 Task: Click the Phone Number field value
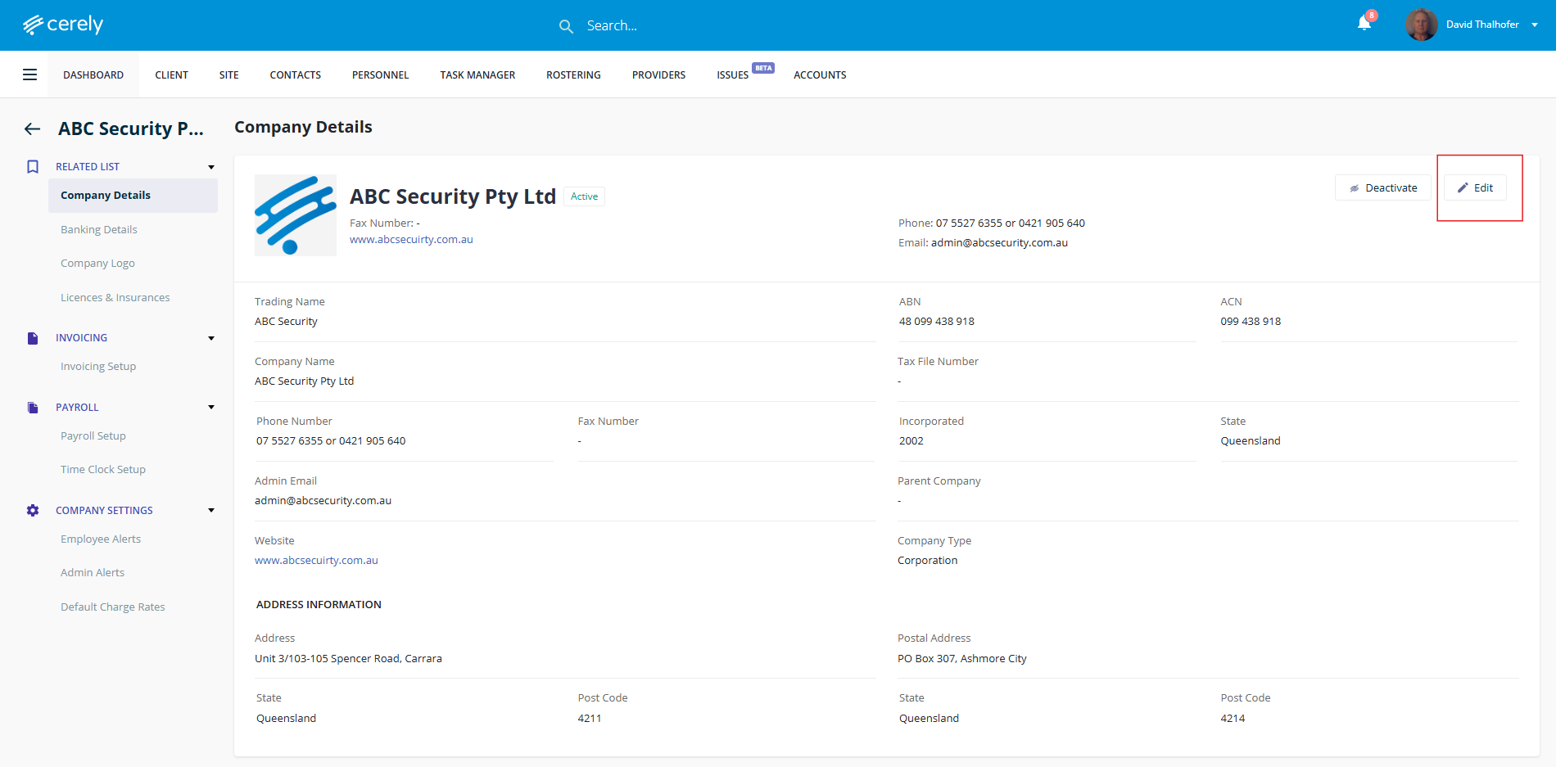click(x=331, y=441)
